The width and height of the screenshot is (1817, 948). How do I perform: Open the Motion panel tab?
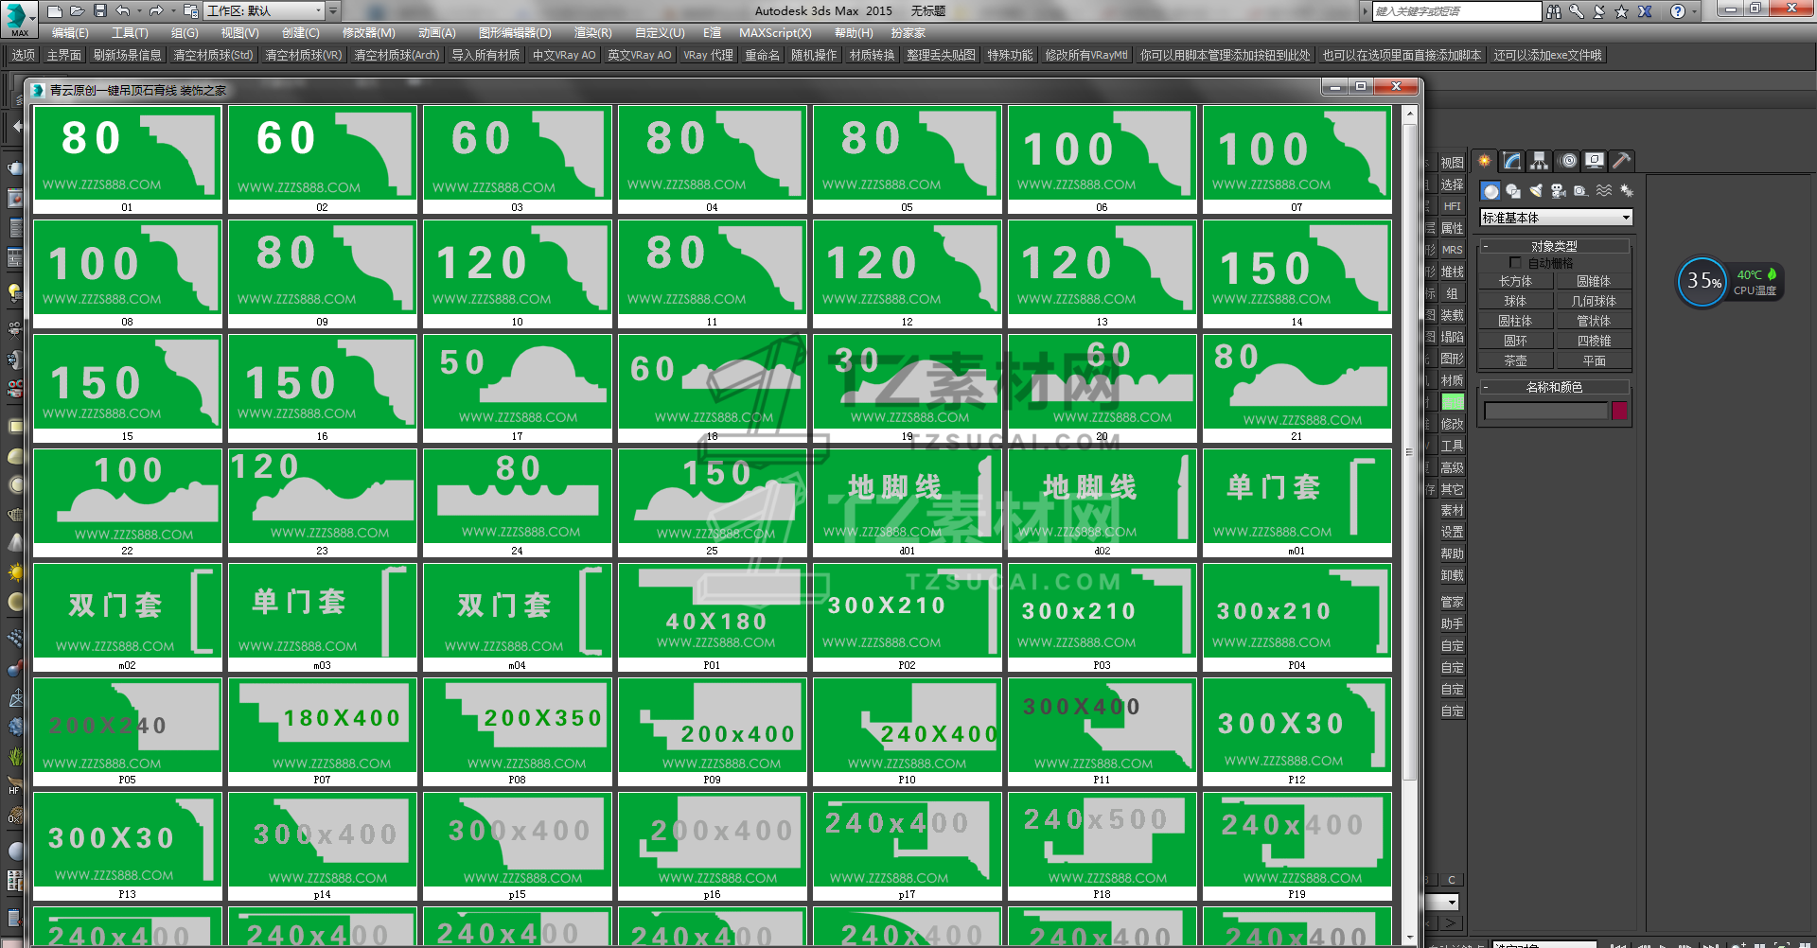(1567, 161)
